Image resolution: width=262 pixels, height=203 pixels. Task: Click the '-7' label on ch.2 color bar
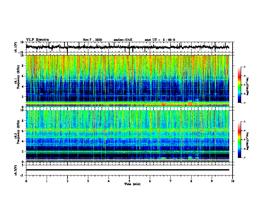pyautogui.click(x=244, y=158)
